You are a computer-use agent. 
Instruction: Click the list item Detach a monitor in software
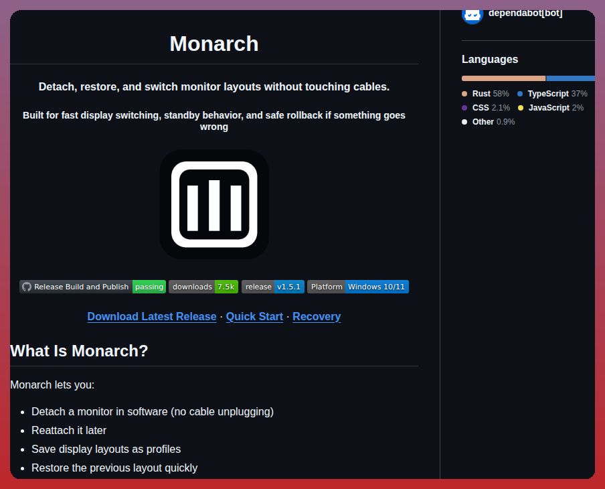tap(153, 412)
